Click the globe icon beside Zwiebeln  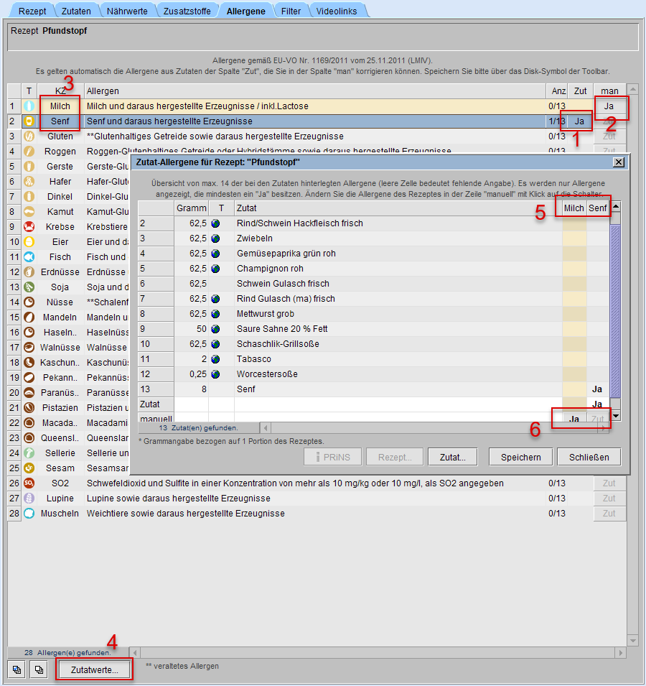(x=215, y=238)
